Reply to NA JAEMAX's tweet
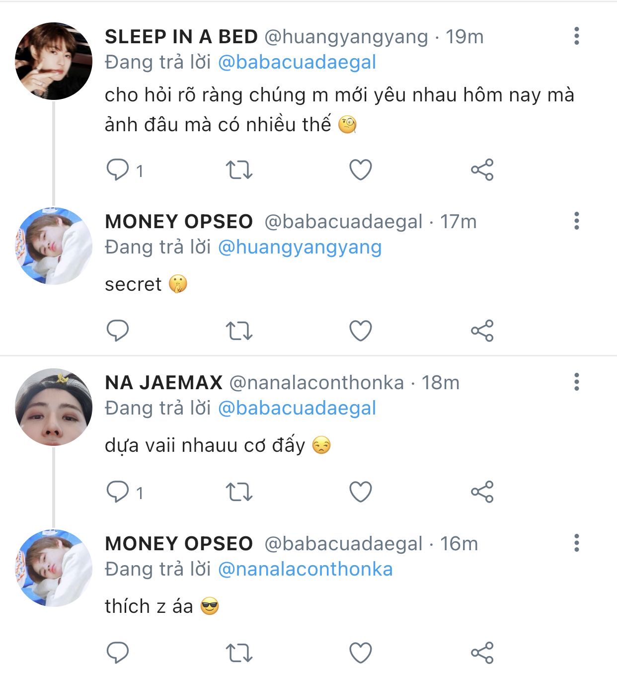Viewport: 617px width, 675px height. (x=118, y=492)
